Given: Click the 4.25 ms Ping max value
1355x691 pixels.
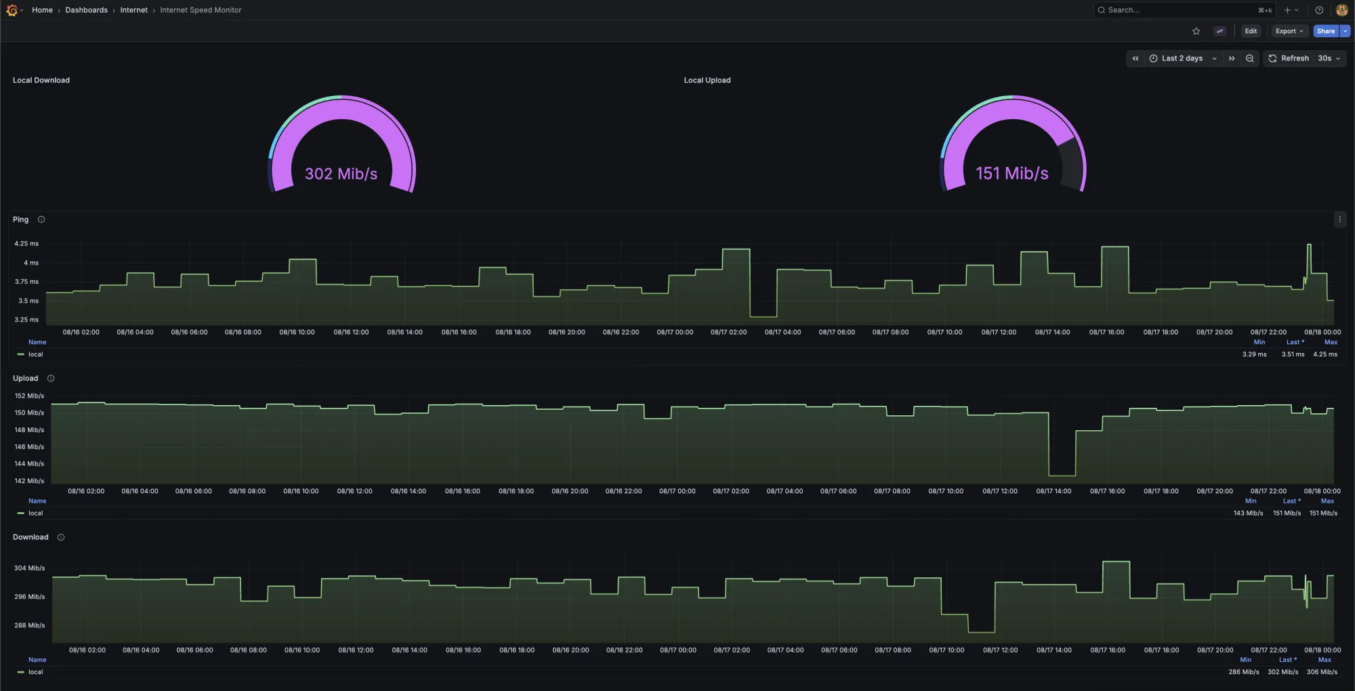Looking at the screenshot, I should pyautogui.click(x=1325, y=354).
